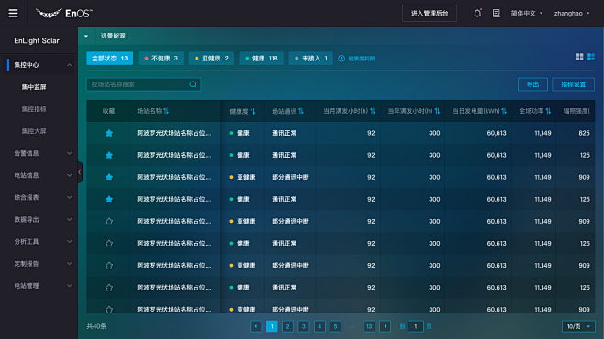This screenshot has width=604, height=339.
Task: Go to previous page arrow
Action: tap(256, 326)
